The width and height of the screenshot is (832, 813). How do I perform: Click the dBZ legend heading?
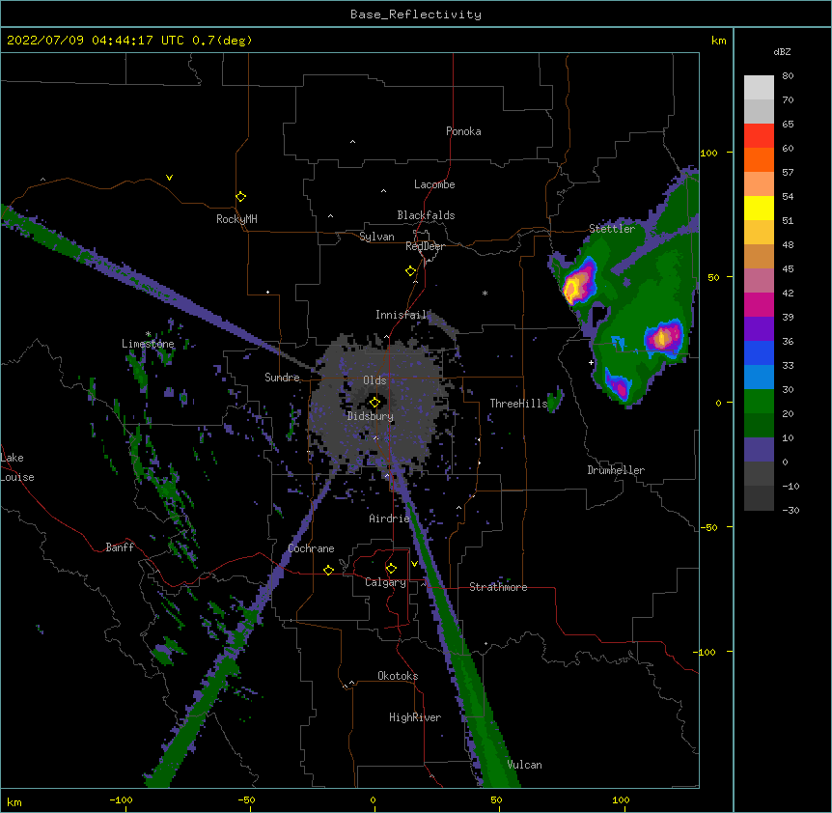click(782, 52)
